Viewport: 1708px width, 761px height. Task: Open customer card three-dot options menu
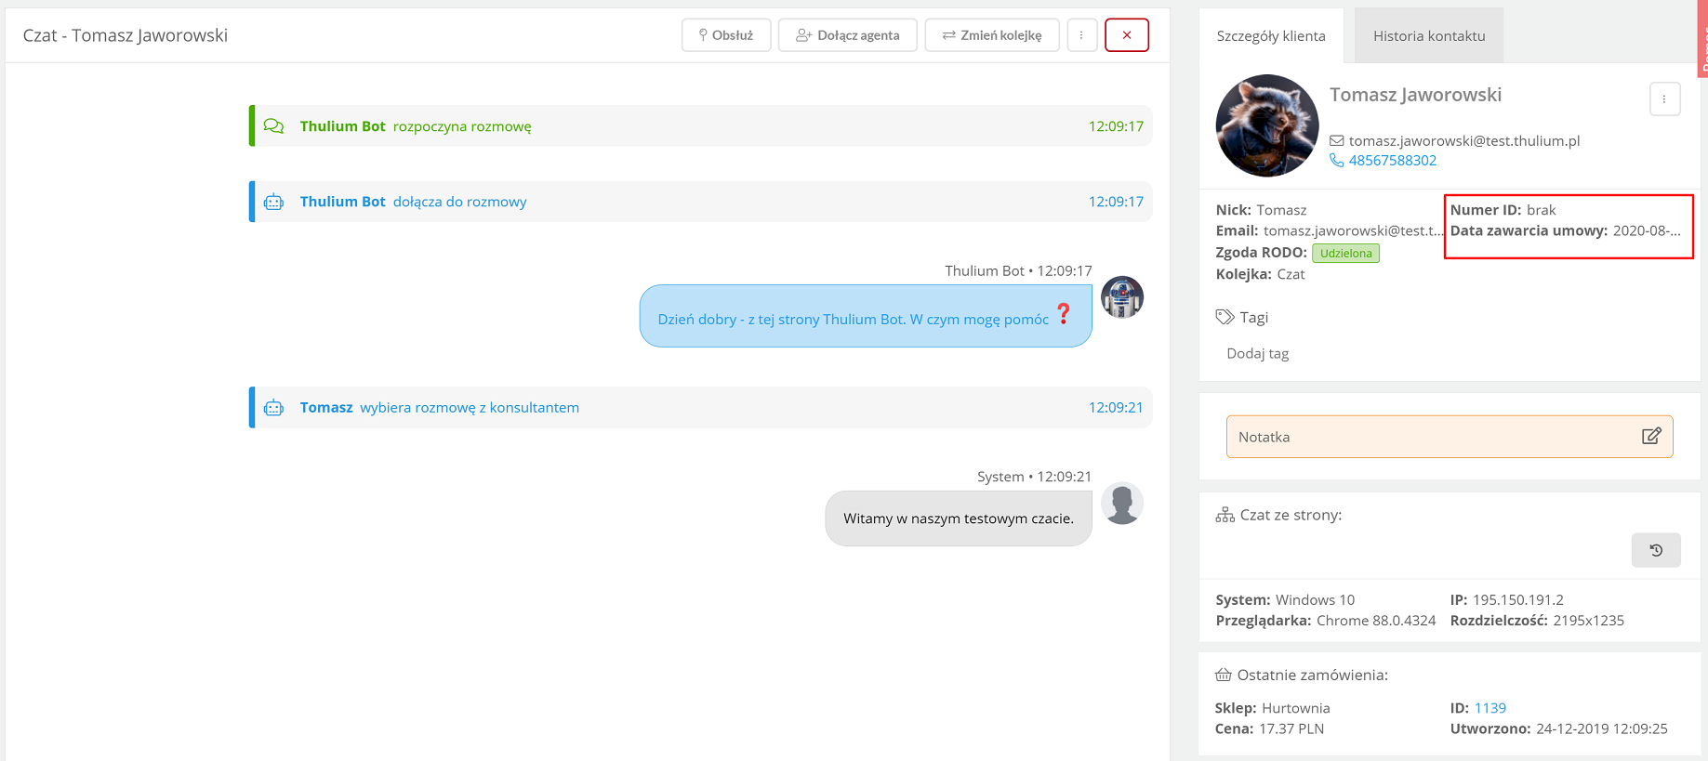(x=1664, y=99)
